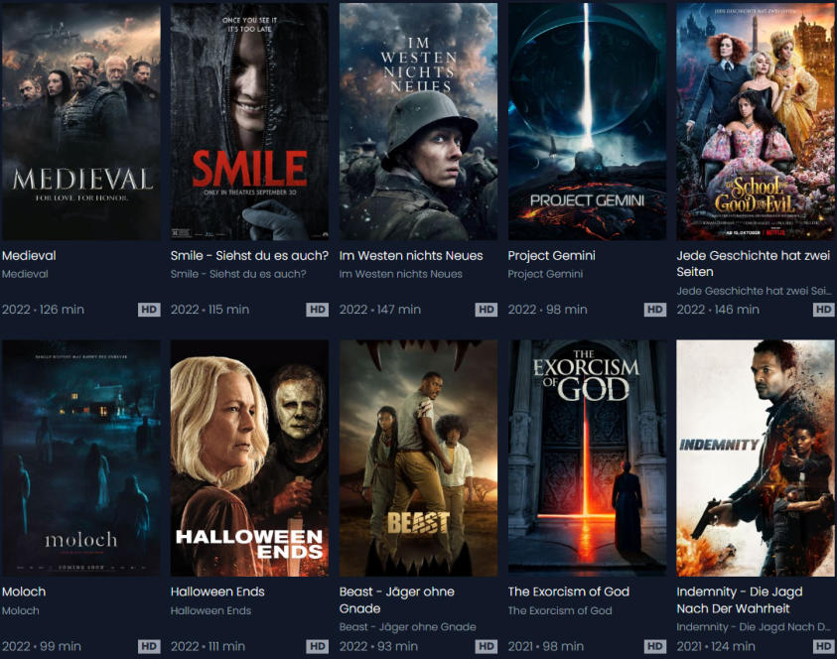Click gray 'Smile - Siehst du es auch?' subtitle

238,274
